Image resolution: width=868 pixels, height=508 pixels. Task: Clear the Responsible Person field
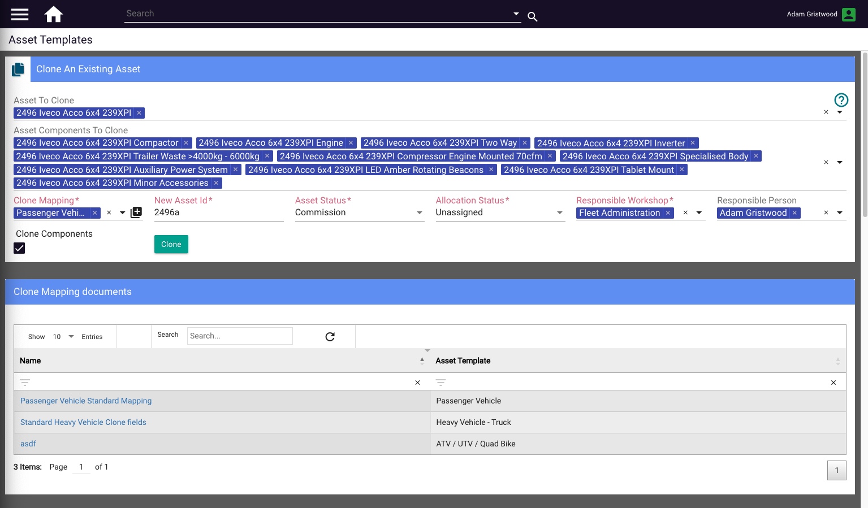pyautogui.click(x=826, y=212)
